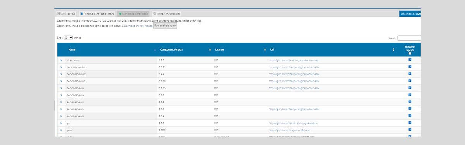Uncheck Include in reports for zen-observable-ts 0.4.4
The image size is (465, 145).
[x=410, y=73]
